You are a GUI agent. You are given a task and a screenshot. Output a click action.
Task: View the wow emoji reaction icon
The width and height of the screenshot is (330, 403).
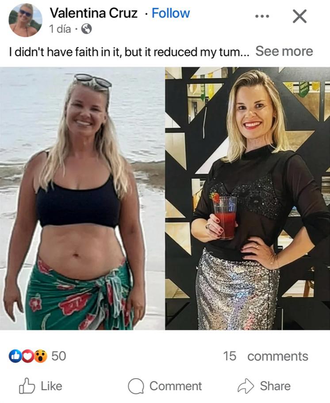click(x=41, y=356)
